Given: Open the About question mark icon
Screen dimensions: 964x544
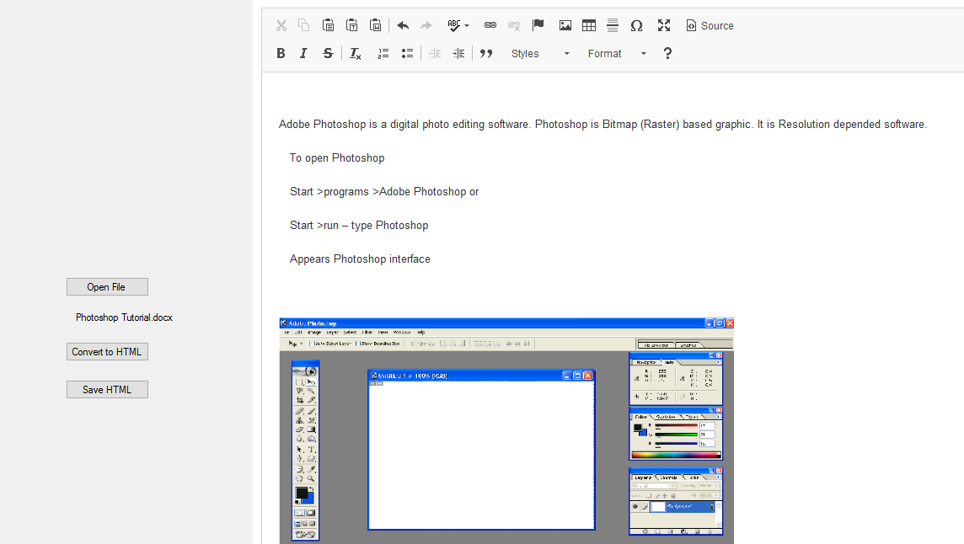Looking at the screenshot, I should pyautogui.click(x=667, y=54).
